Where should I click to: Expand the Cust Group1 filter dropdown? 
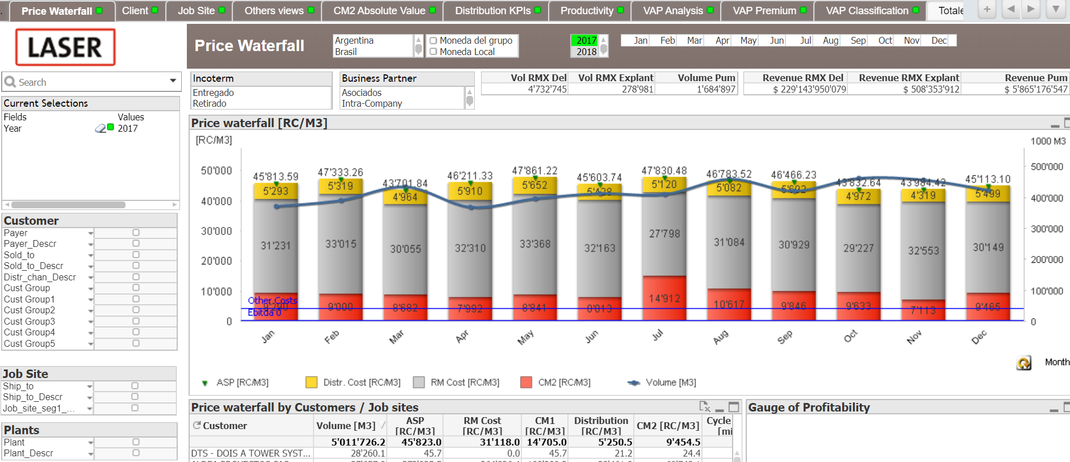[90, 300]
